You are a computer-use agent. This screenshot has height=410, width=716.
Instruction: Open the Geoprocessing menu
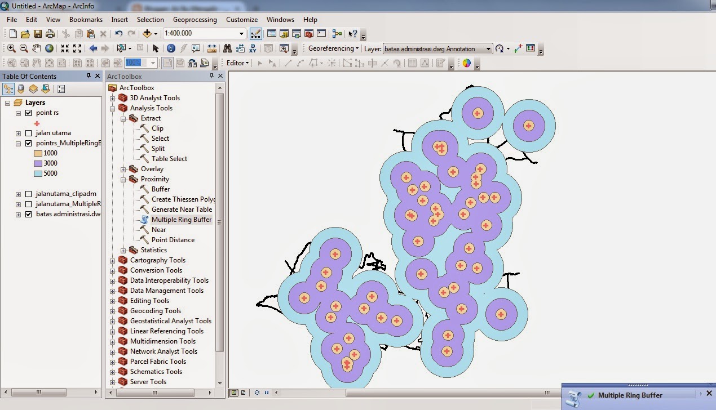tap(195, 20)
